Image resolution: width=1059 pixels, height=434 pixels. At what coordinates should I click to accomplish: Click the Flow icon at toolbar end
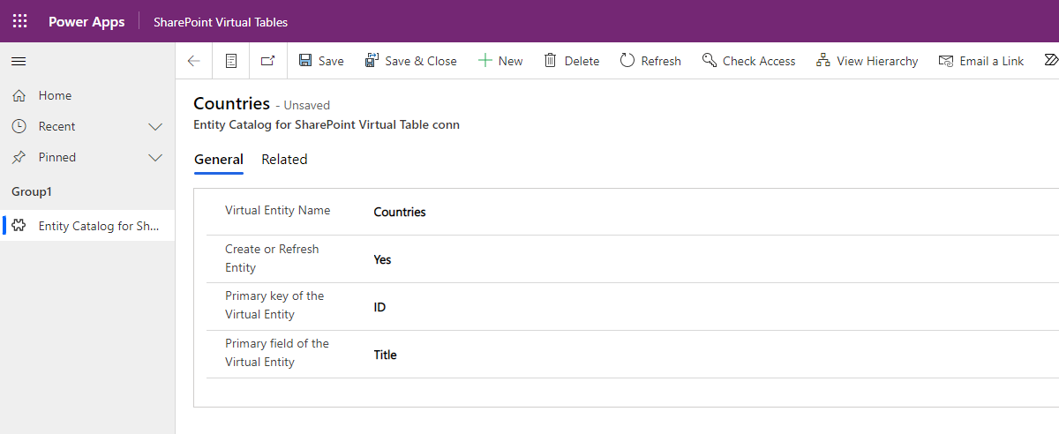[x=1050, y=61]
